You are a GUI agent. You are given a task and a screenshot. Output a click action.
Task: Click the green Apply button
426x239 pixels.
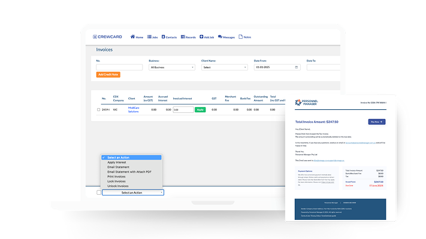[200, 109]
